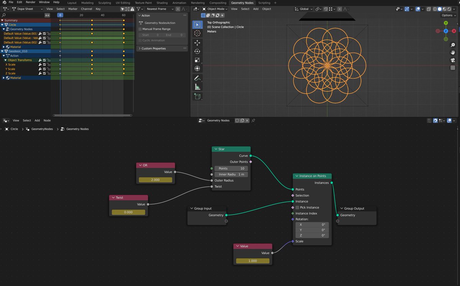Click the Geometry NodesAction name field
Screen dimensions: 460x286
coord(163,23)
